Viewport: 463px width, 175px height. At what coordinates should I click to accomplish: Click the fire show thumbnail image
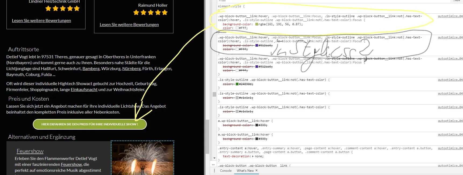(143, 158)
